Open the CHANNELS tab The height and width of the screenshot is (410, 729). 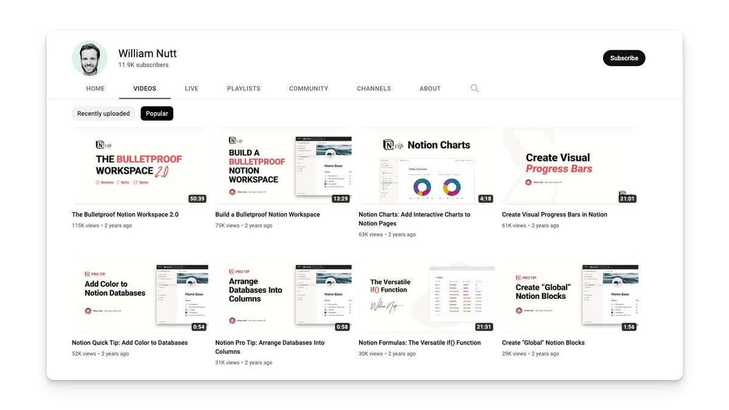374,89
